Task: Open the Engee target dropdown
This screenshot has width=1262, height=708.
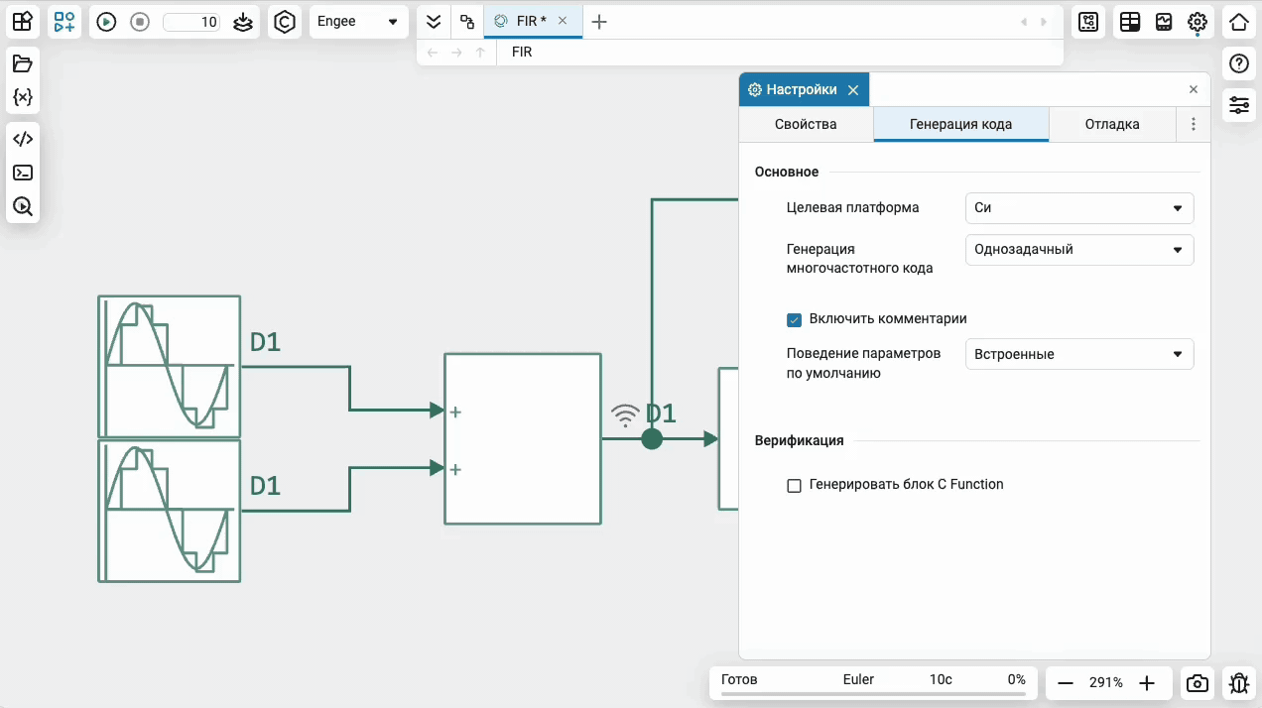Action: coord(358,22)
